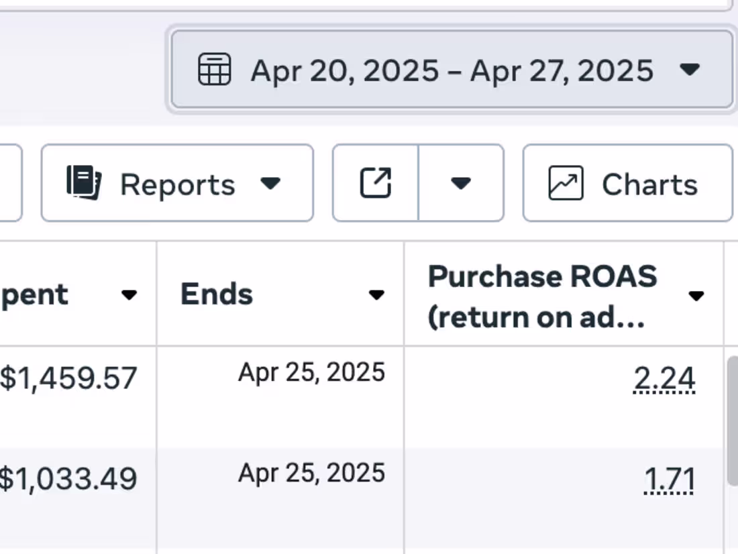Click the Charts line-graph icon

pyautogui.click(x=566, y=183)
